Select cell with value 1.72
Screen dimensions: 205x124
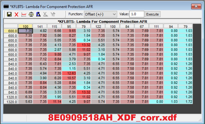click(185, 102)
